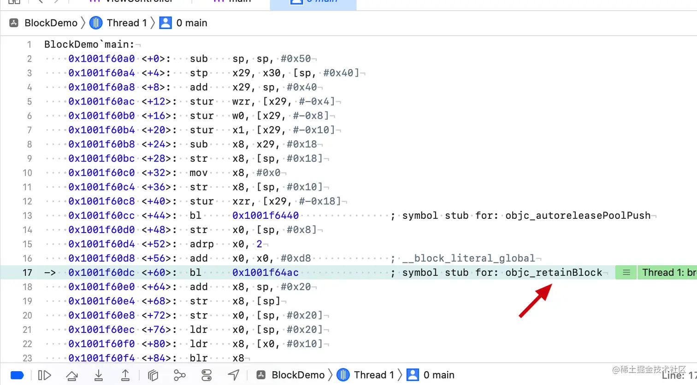Click address 0x1001f60cc on line 13

click(x=102, y=216)
